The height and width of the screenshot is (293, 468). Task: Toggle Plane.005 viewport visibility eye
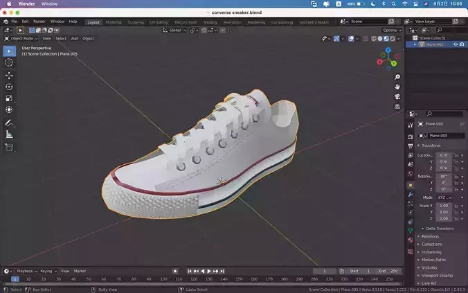[456, 44]
